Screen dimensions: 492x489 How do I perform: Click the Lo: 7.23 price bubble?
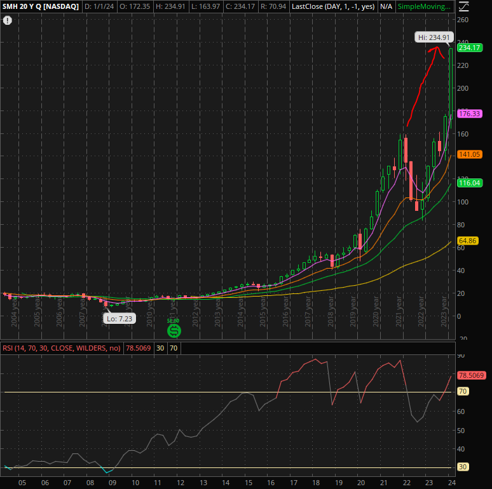click(x=120, y=319)
